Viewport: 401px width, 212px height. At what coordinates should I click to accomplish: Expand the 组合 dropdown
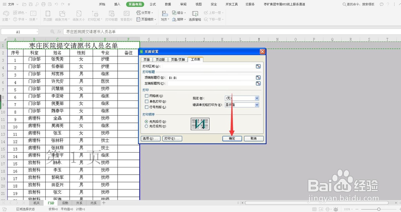(x=185, y=12)
